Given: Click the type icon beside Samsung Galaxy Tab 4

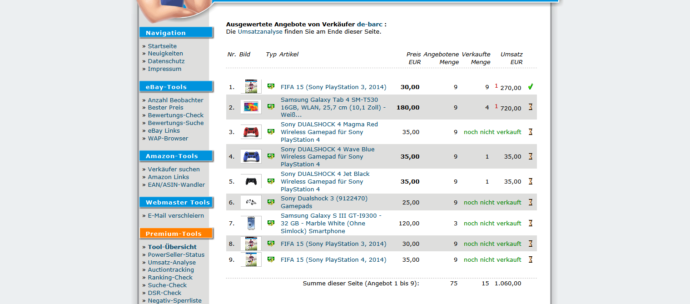Looking at the screenshot, I should point(271,107).
